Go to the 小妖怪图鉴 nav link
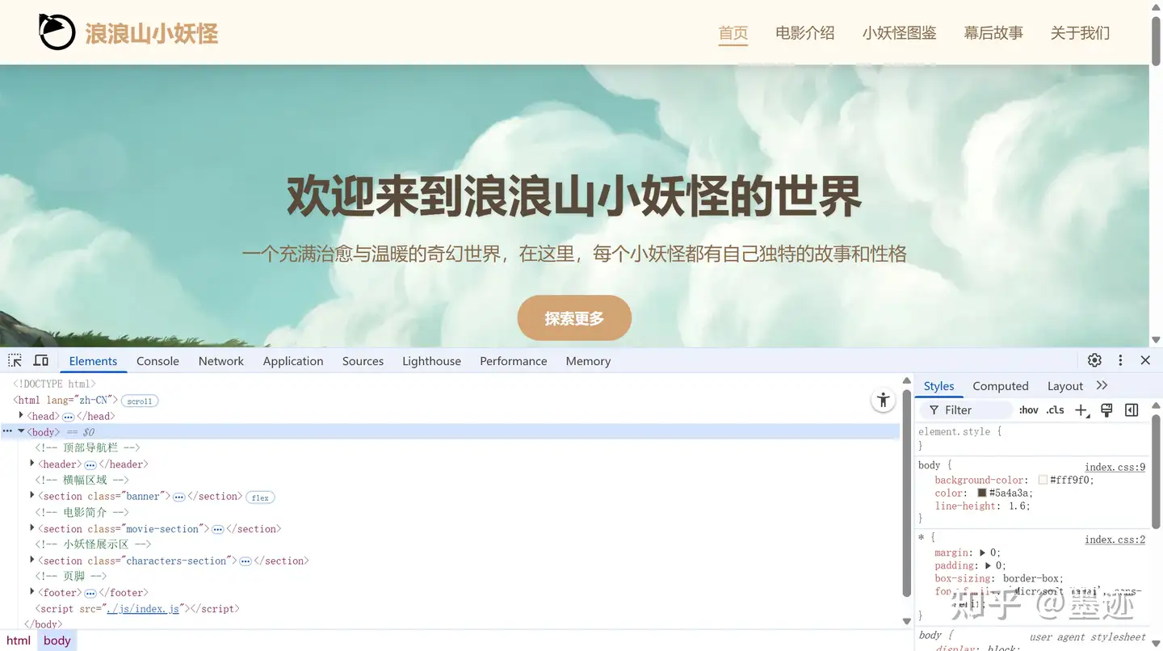This screenshot has width=1163, height=651. click(899, 33)
